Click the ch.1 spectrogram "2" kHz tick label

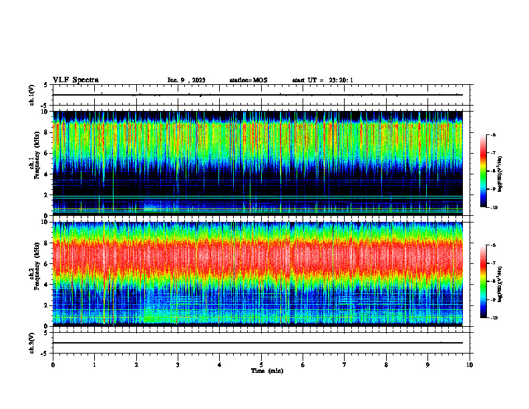click(x=47, y=195)
